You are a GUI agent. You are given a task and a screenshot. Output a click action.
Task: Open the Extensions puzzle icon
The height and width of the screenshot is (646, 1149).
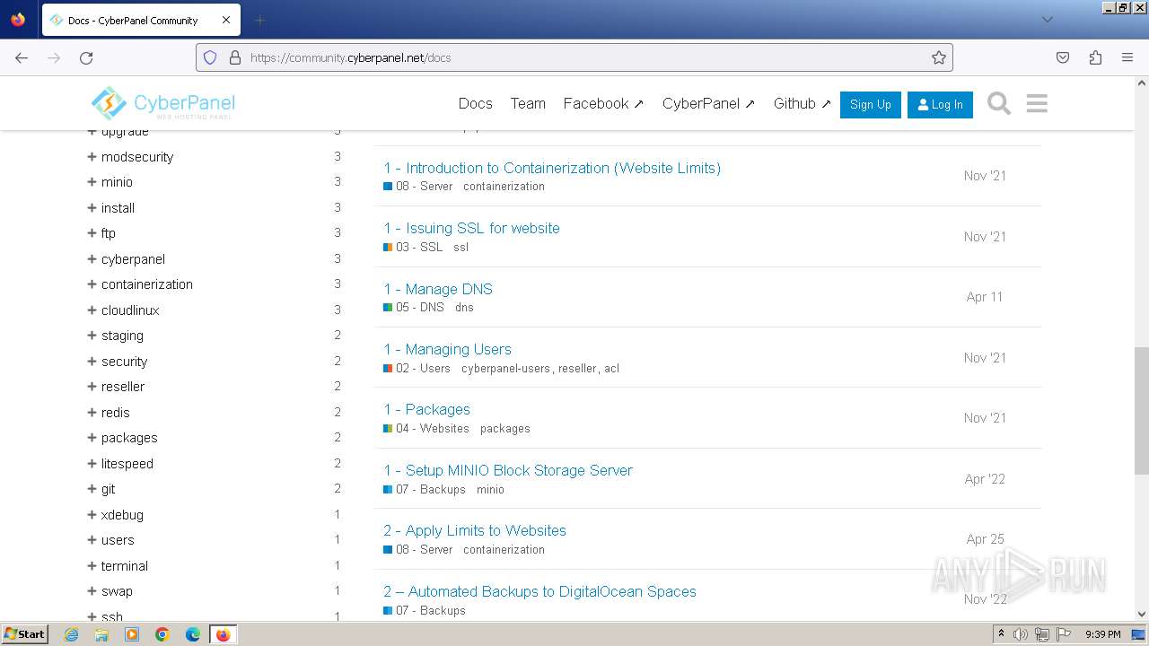click(1095, 57)
